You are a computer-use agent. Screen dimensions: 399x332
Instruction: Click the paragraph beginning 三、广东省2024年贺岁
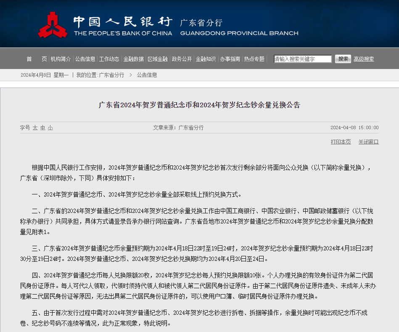click(x=196, y=254)
